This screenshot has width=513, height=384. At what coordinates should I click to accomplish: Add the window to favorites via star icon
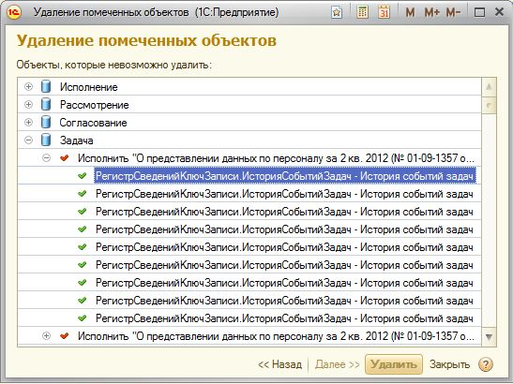tap(337, 13)
